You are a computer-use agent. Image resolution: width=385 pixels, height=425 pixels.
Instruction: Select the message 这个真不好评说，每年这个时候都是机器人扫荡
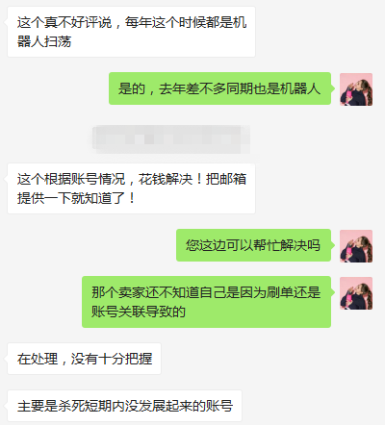pos(131,32)
